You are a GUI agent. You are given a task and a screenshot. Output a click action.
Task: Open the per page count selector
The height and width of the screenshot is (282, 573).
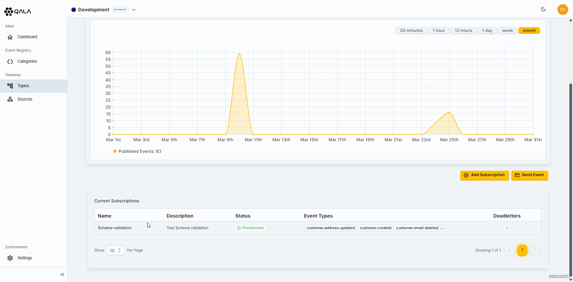point(115,251)
